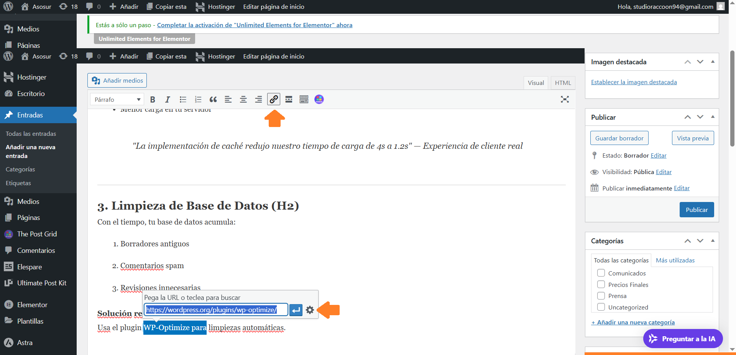Click the insert/edit link toolbar icon
Viewport: 736px width, 355px height.
274,99
